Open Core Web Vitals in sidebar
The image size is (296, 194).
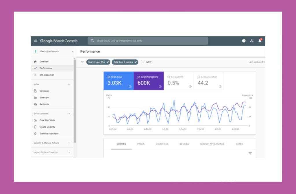coord(47,120)
